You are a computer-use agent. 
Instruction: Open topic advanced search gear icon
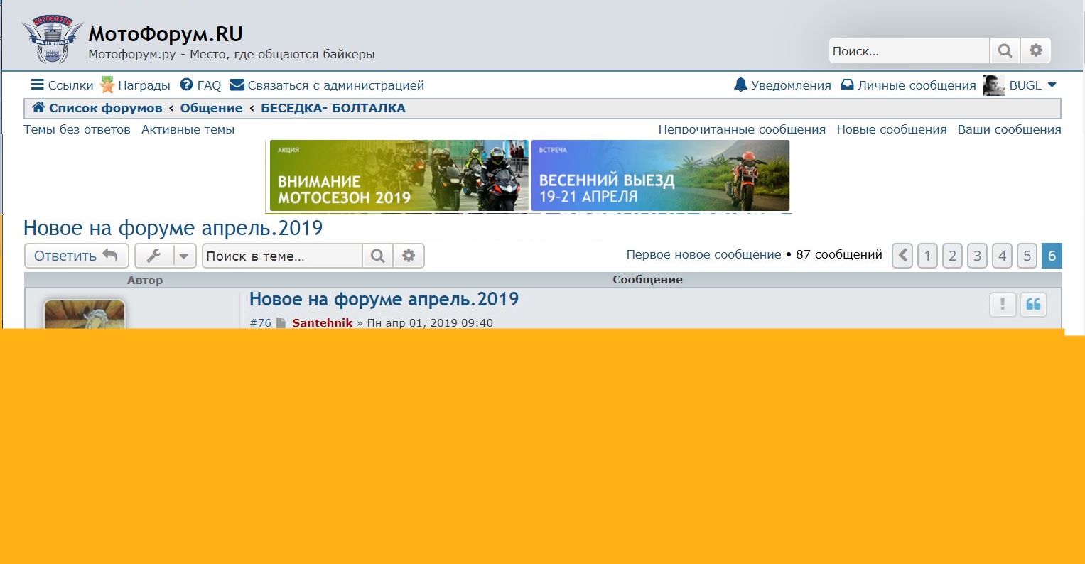pyautogui.click(x=409, y=256)
